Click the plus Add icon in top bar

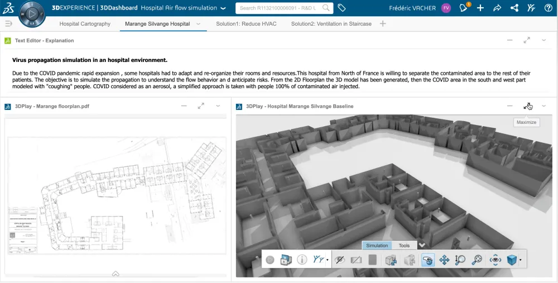click(480, 8)
